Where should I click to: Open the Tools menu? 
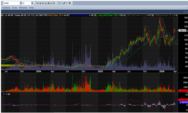click(x=14, y=8)
